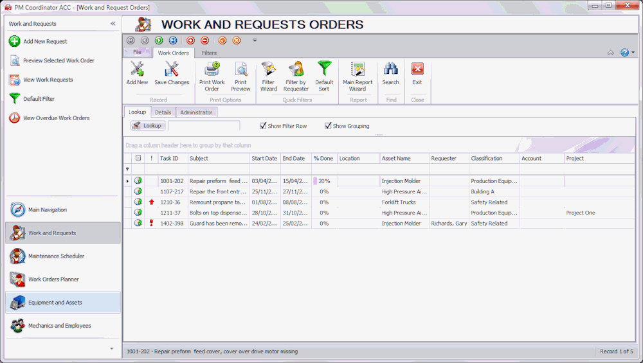Select View Overdue Work Orders link

[x=56, y=118]
